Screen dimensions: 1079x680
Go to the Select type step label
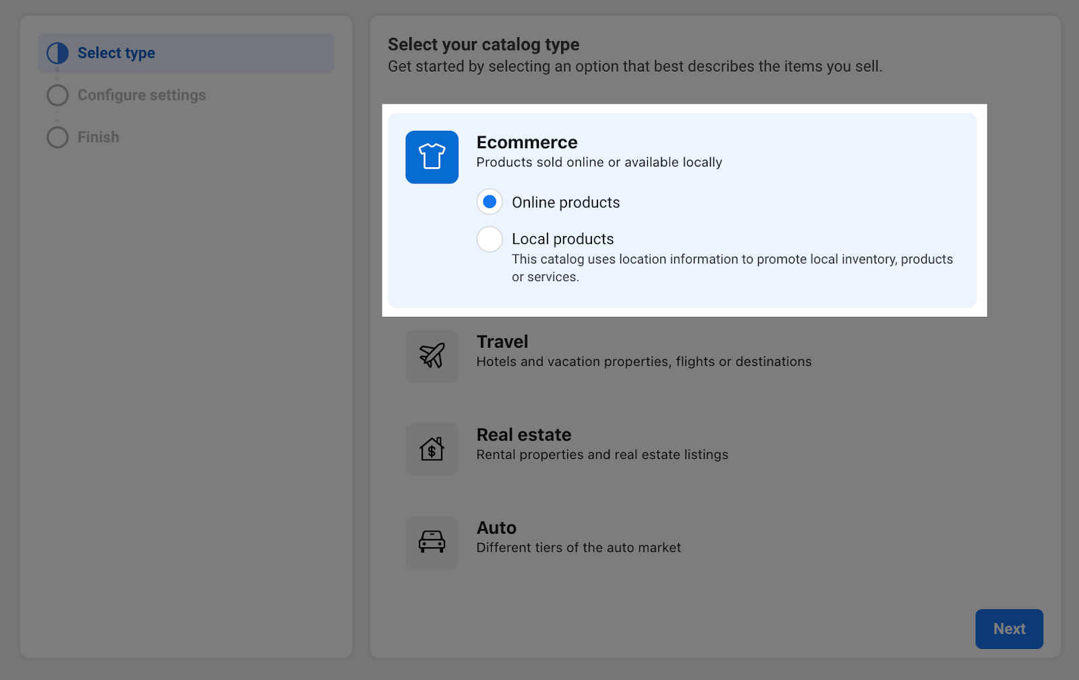click(x=116, y=53)
